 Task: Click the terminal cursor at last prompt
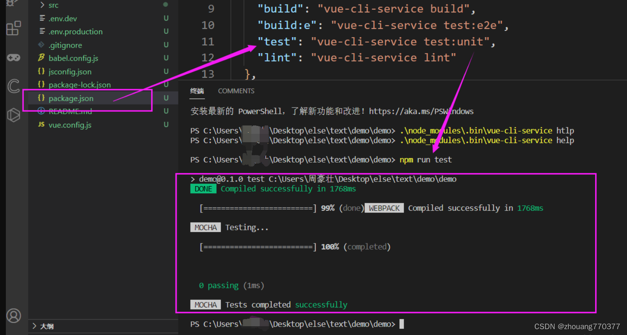pyautogui.click(x=402, y=324)
